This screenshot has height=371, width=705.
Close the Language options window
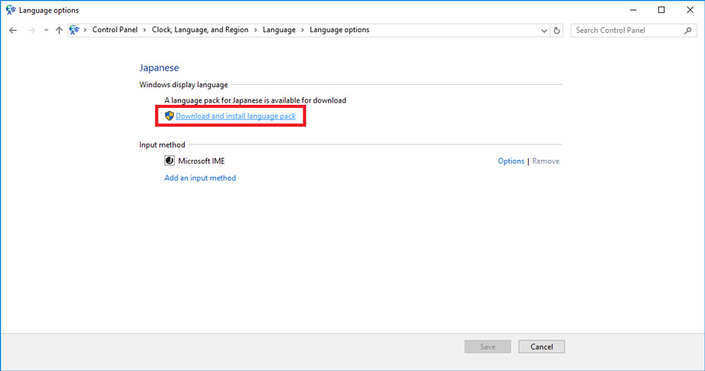pyautogui.click(x=690, y=10)
